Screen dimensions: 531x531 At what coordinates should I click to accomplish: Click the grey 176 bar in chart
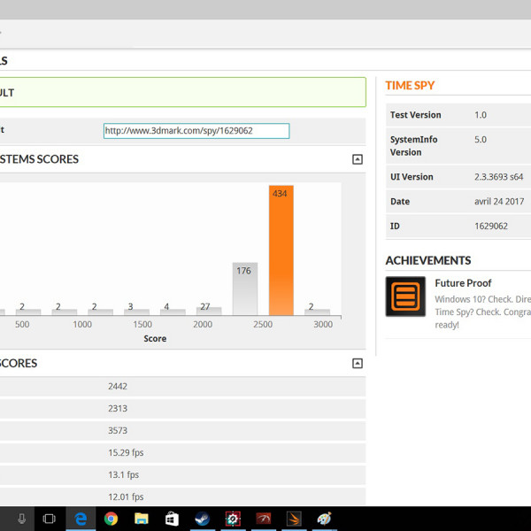click(244, 289)
